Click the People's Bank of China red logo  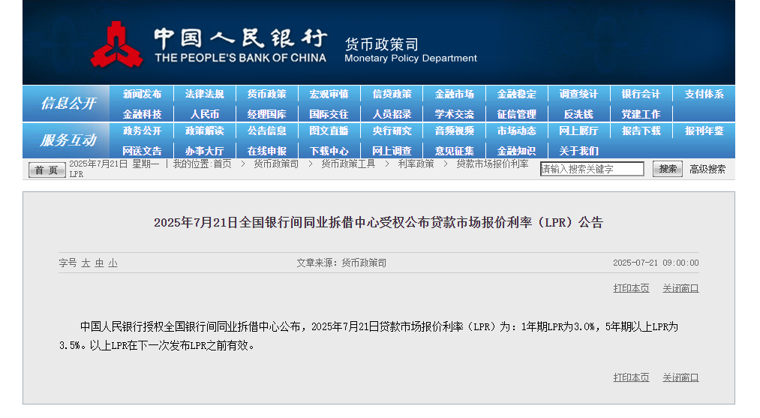(116, 44)
